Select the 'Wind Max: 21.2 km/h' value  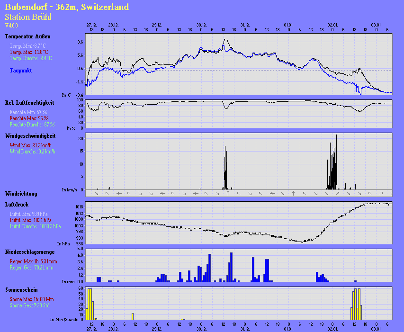tap(30, 145)
